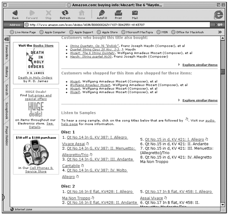
Task: Play Qt No.14 KV 387: IV. Molto sample
Action: [97, 170]
